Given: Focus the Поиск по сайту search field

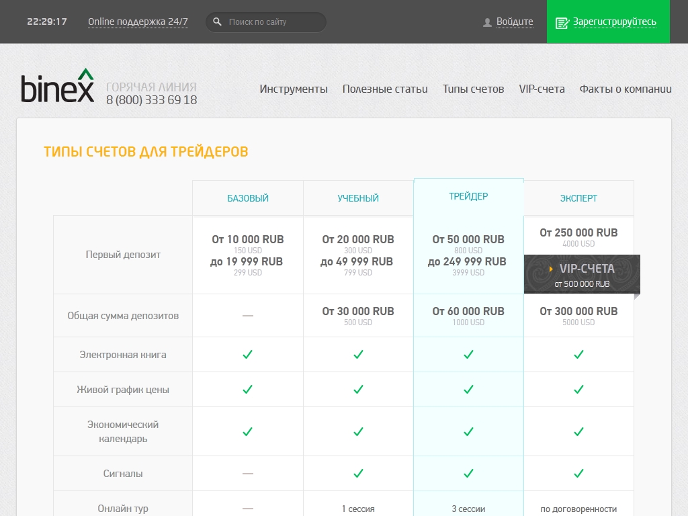Looking at the screenshot, I should (x=272, y=22).
